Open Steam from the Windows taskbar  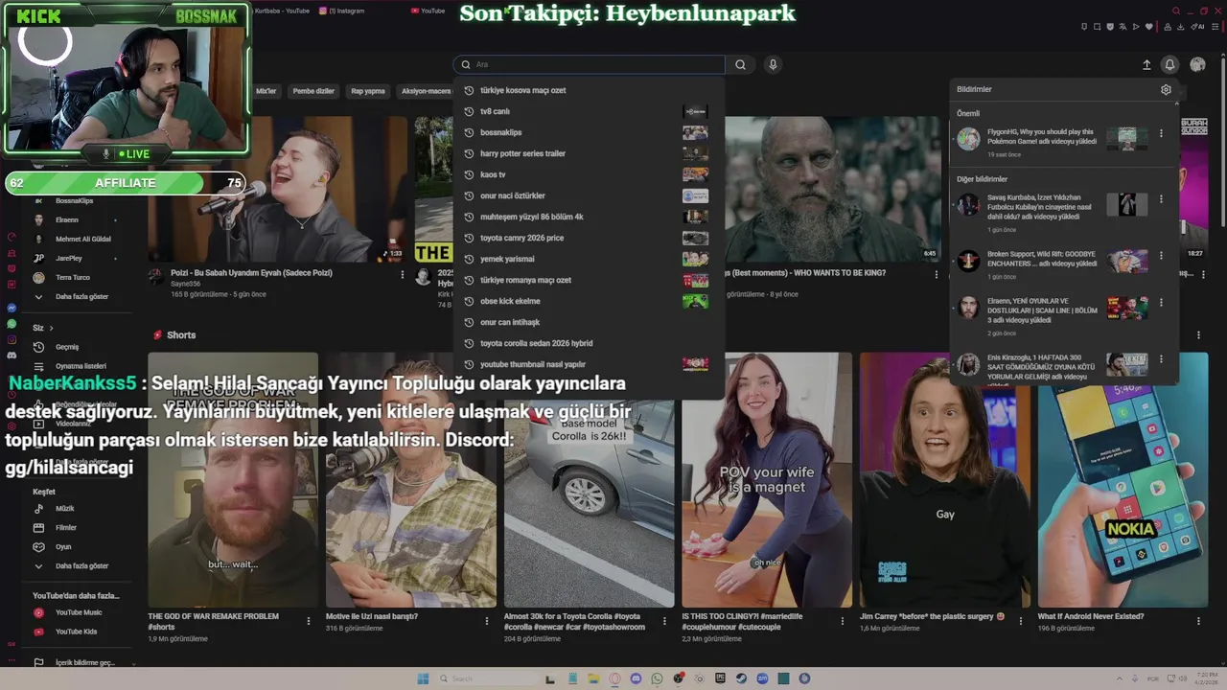(741, 678)
